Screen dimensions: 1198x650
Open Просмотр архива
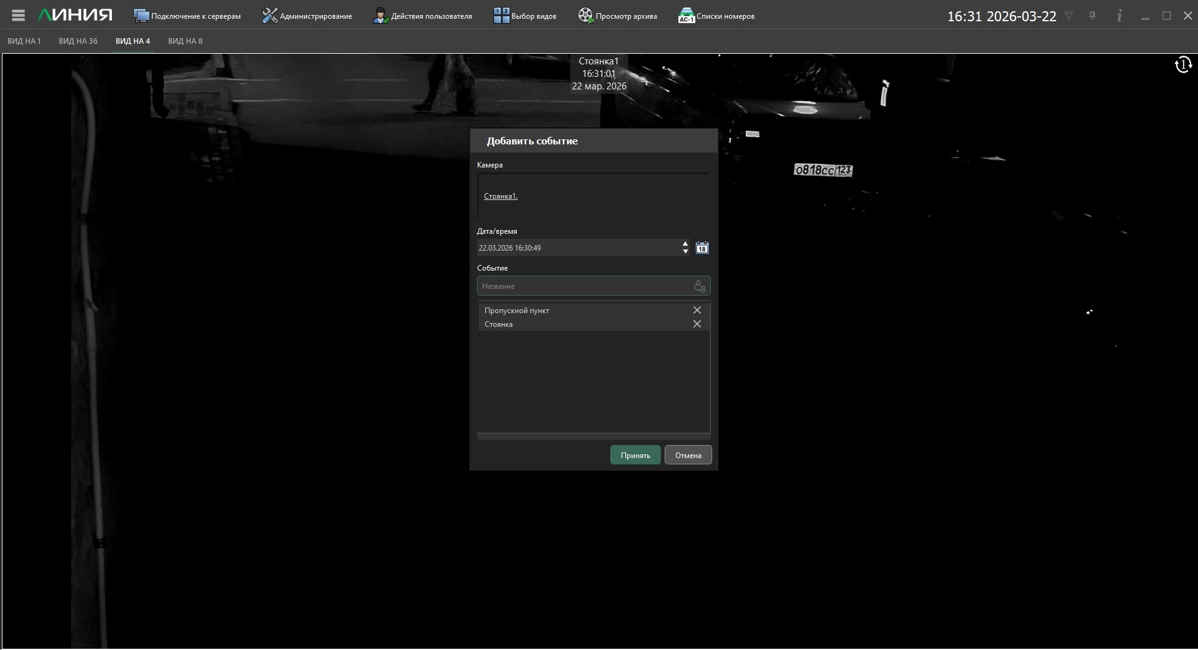(617, 16)
